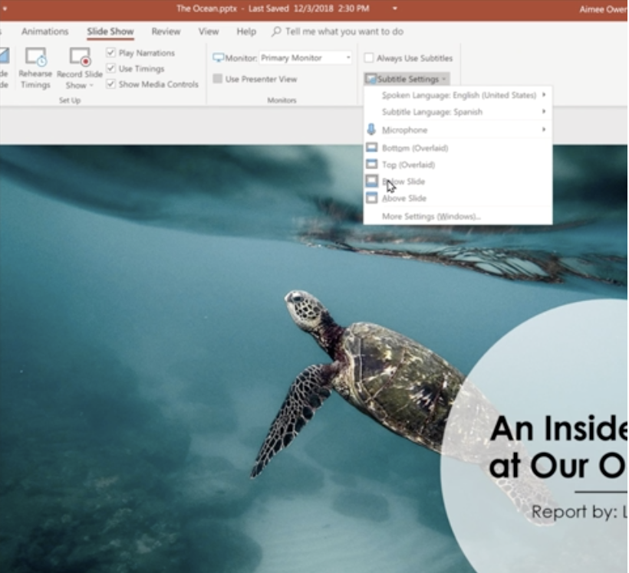Click the Rehearse Timings icon
The image size is (629, 573).
point(35,57)
